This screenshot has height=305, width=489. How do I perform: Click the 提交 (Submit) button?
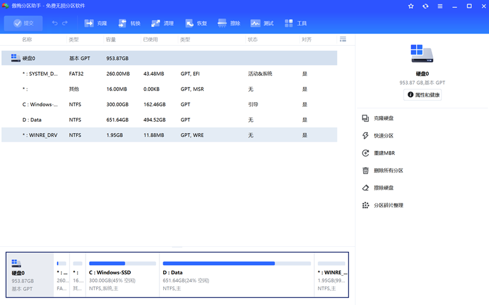click(23, 23)
